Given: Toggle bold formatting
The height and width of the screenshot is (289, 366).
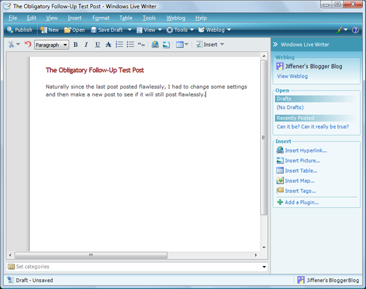Looking at the screenshot, I should pos(75,45).
